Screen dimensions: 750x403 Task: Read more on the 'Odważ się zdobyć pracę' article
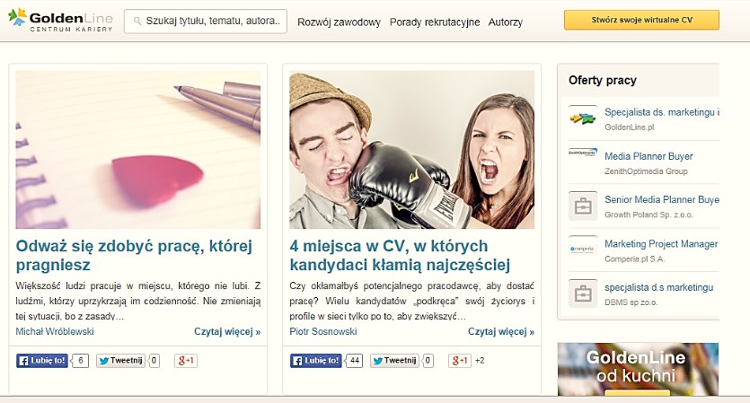click(x=227, y=331)
